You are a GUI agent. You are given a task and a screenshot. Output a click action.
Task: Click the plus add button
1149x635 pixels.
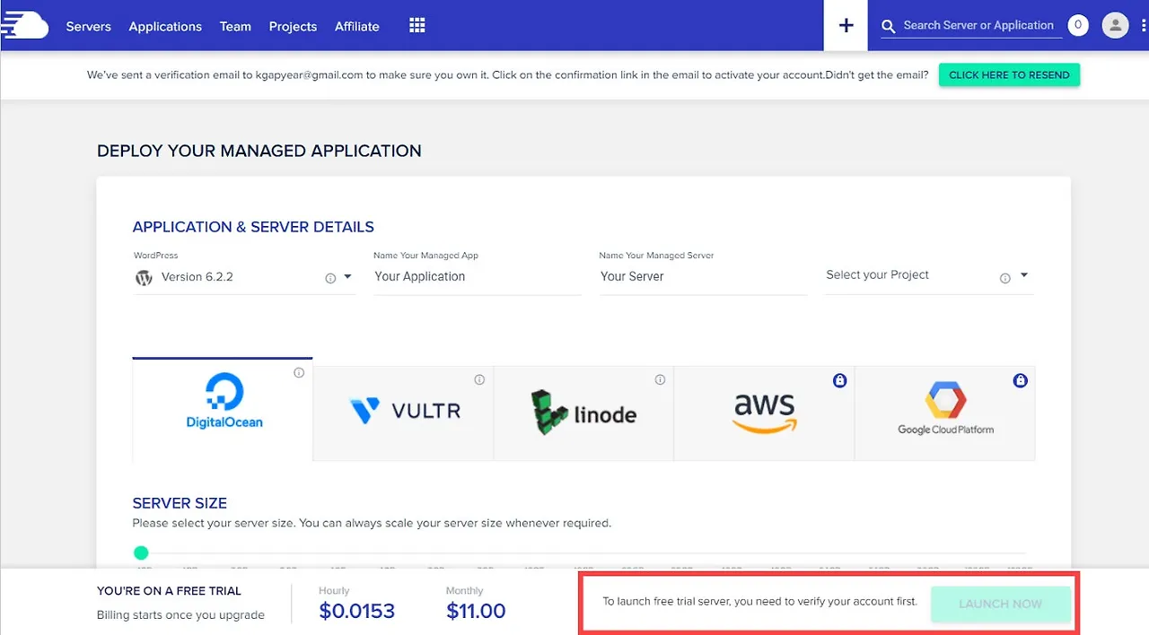pos(846,25)
